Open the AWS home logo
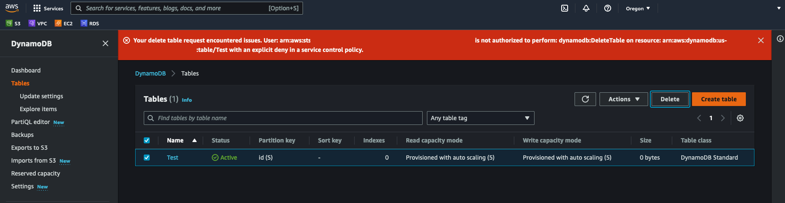Image resolution: width=785 pixels, height=203 pixels. pos(12,8)
